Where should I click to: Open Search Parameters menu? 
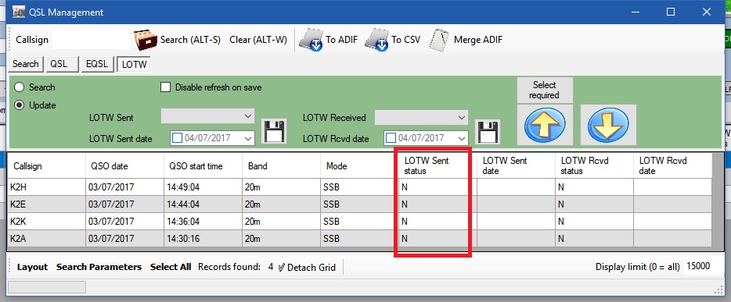tap(99, 267)
